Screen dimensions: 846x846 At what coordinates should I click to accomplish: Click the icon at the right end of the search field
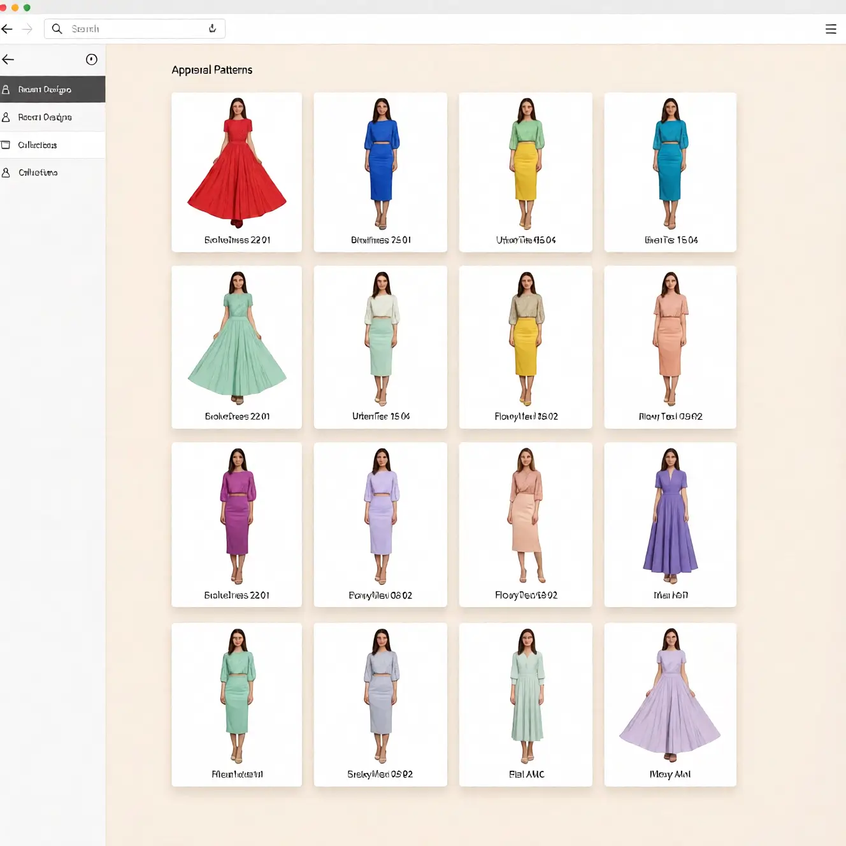click(212, 29)
